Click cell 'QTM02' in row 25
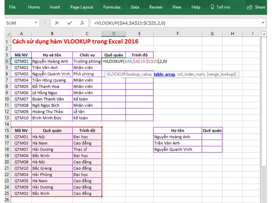 (x=21, y=193)
